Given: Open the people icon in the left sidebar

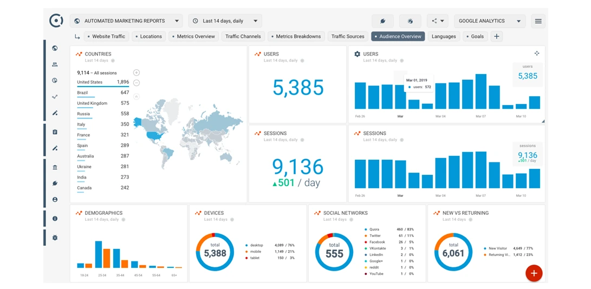Looking at the screenshot, I should [x=55, y=64].
